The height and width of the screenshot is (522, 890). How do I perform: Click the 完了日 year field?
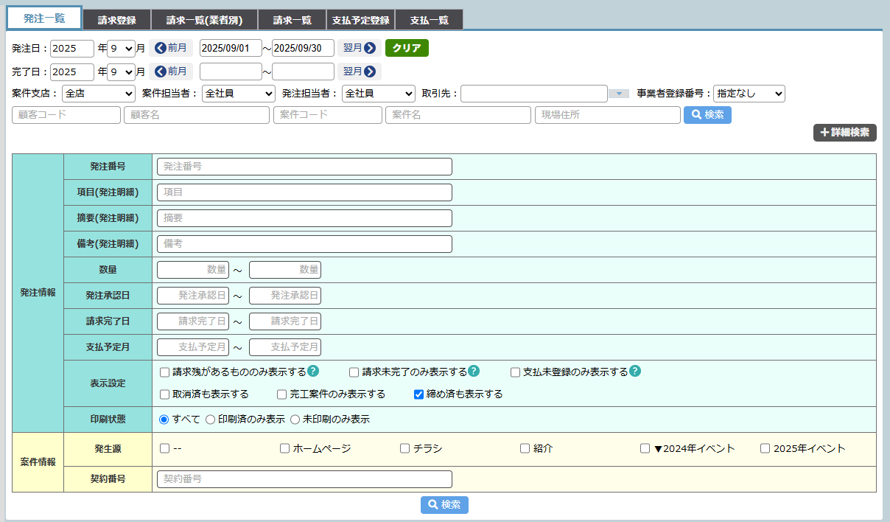[x=72, y=72]
